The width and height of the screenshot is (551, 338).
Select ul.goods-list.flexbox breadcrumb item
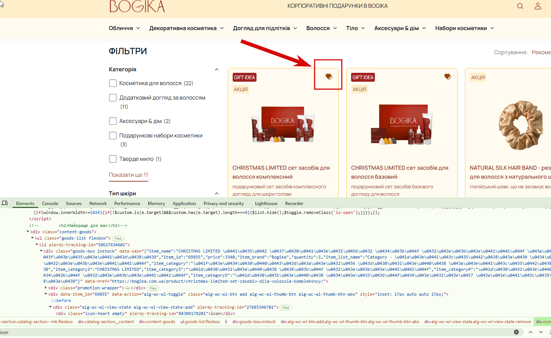coord(200,322)
